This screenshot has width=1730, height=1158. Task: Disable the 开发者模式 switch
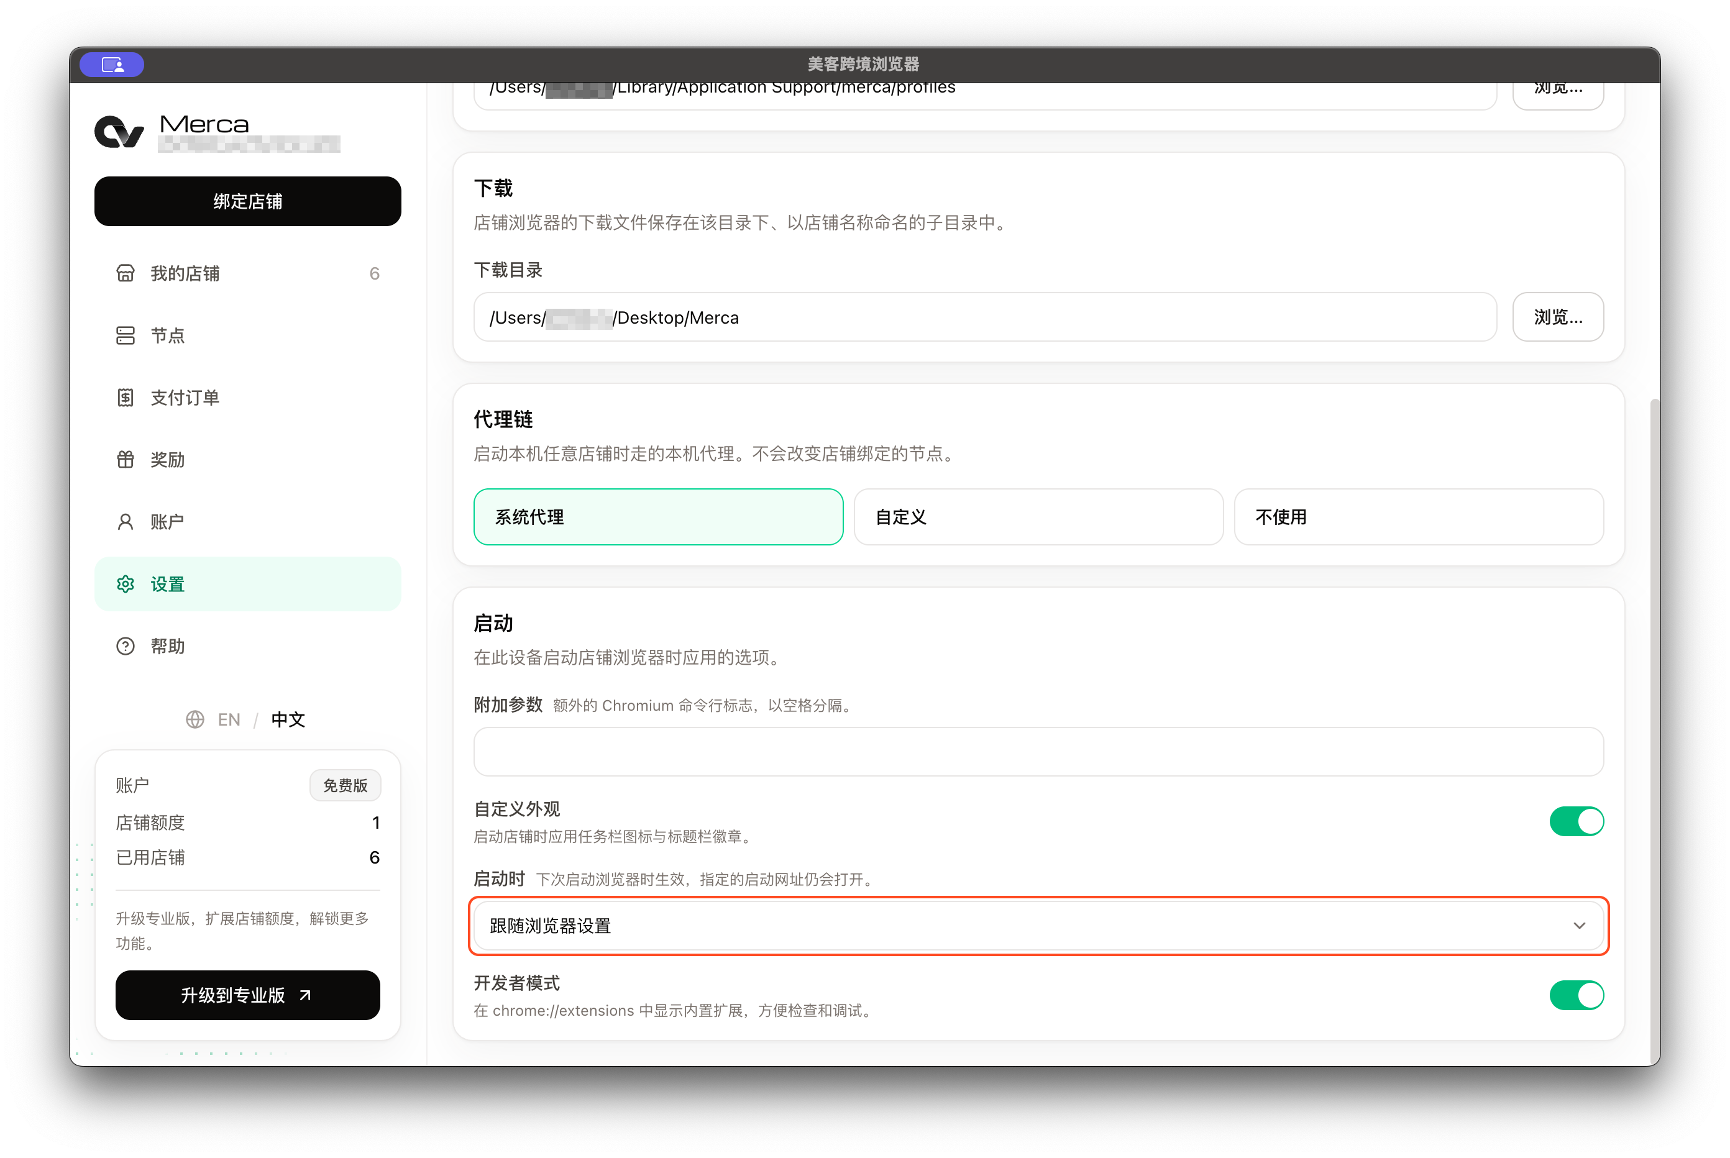[1577, 995]
